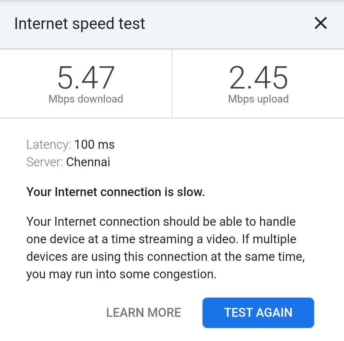Click the server name Chennai
The width and height of the screenshot is (344, 341).
(88, 162)
